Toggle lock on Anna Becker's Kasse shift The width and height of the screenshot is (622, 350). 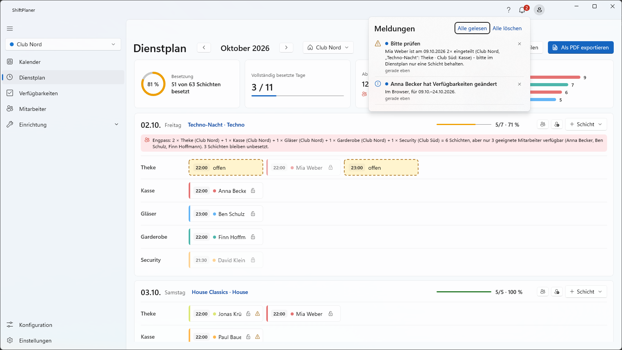(253, 191)
